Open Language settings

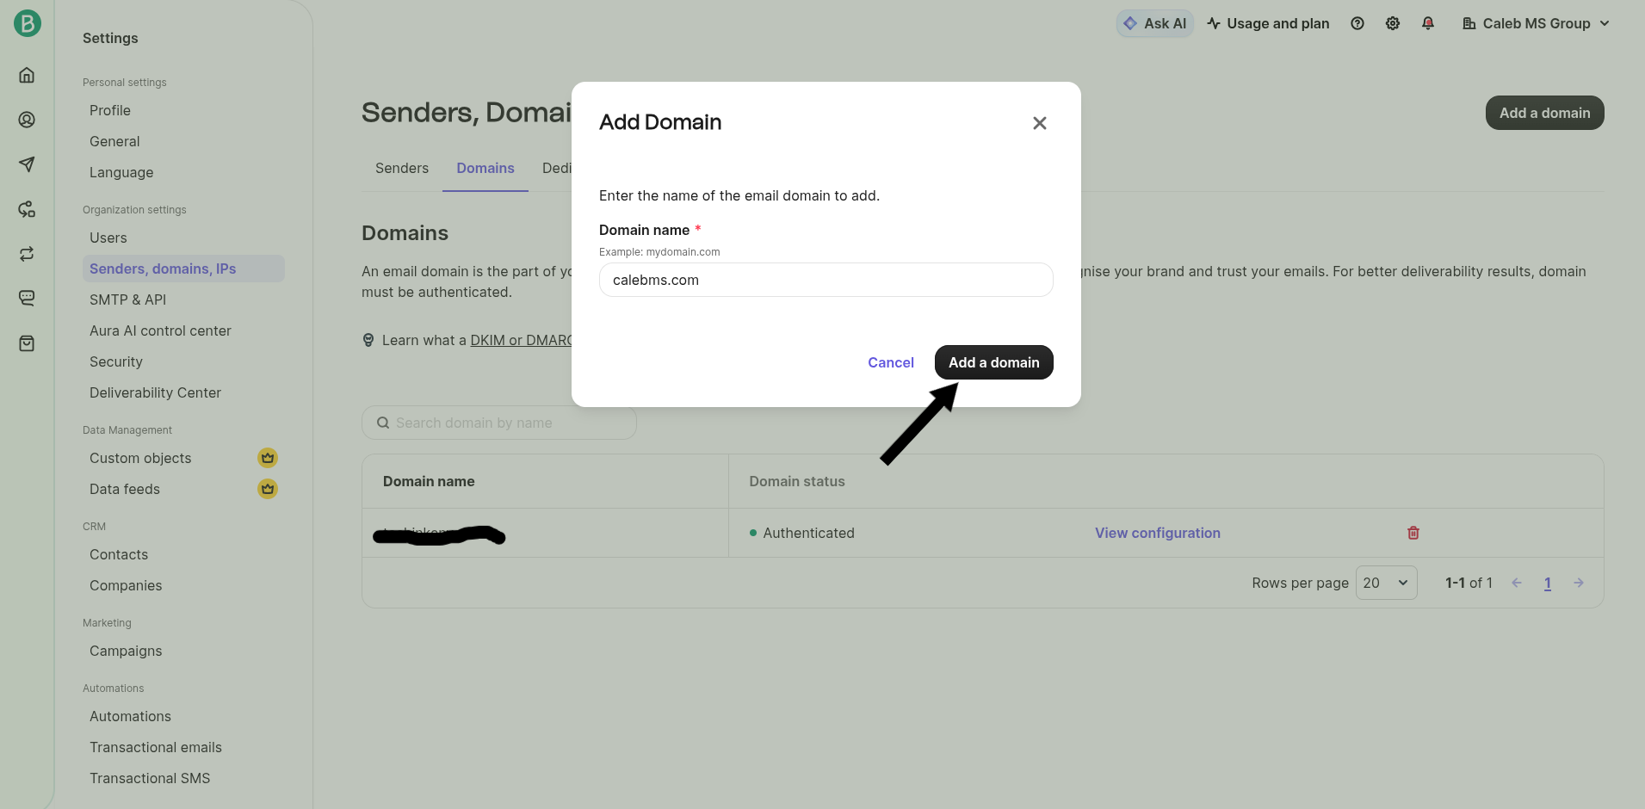121,172
